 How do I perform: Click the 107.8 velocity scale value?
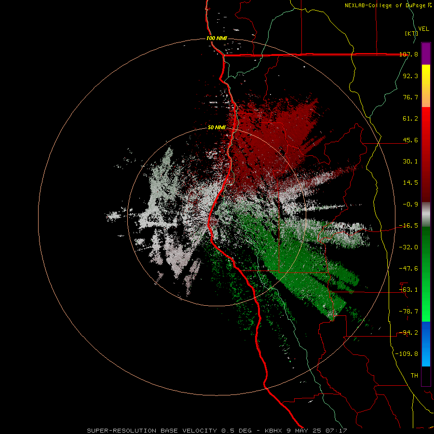408,54
